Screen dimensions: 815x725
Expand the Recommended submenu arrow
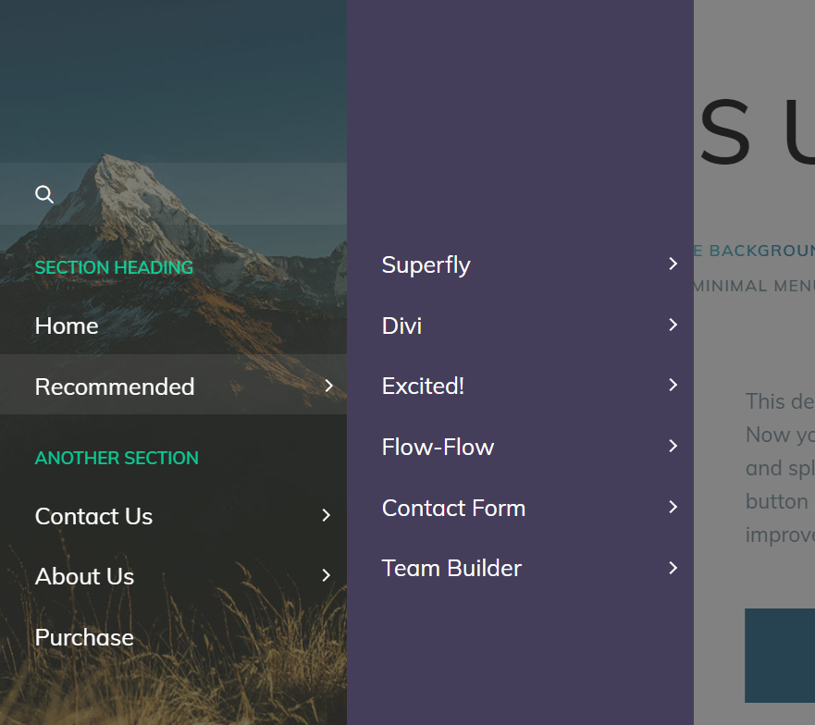tap(328, 386)
